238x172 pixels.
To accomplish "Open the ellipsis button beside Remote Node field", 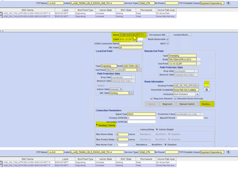I will [199, 60].
